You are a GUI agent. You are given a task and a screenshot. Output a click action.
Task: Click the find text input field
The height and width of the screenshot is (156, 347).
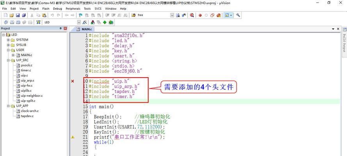pos(153,15)
